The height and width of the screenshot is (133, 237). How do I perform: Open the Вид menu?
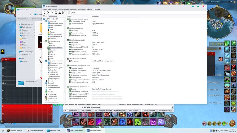[x=49, y=9]
